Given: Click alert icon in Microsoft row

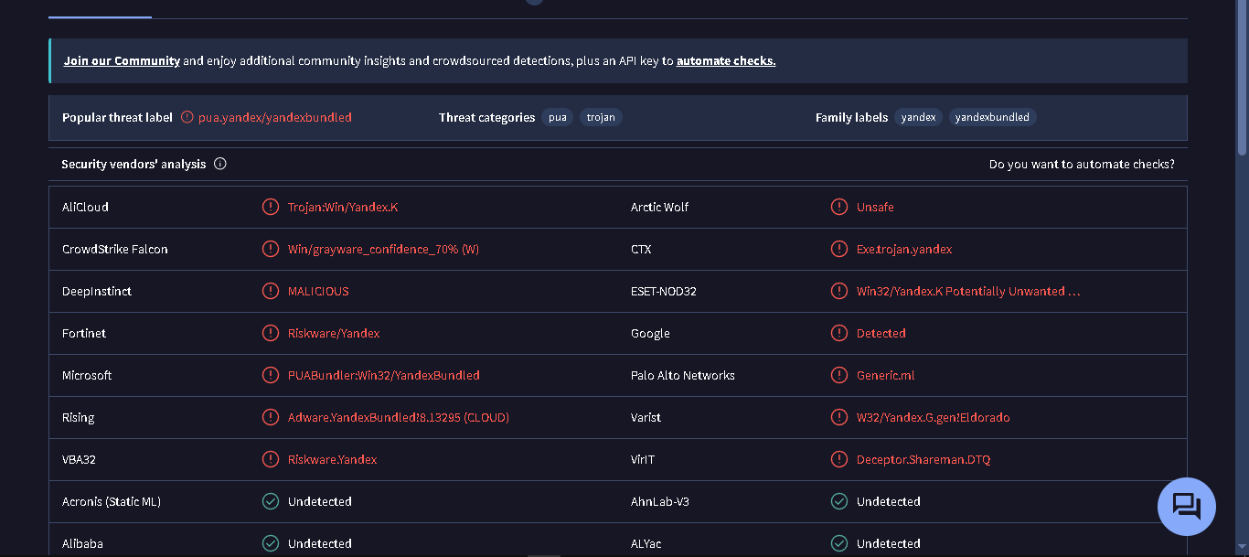Looking at the screenshot, I should (271, 375).
